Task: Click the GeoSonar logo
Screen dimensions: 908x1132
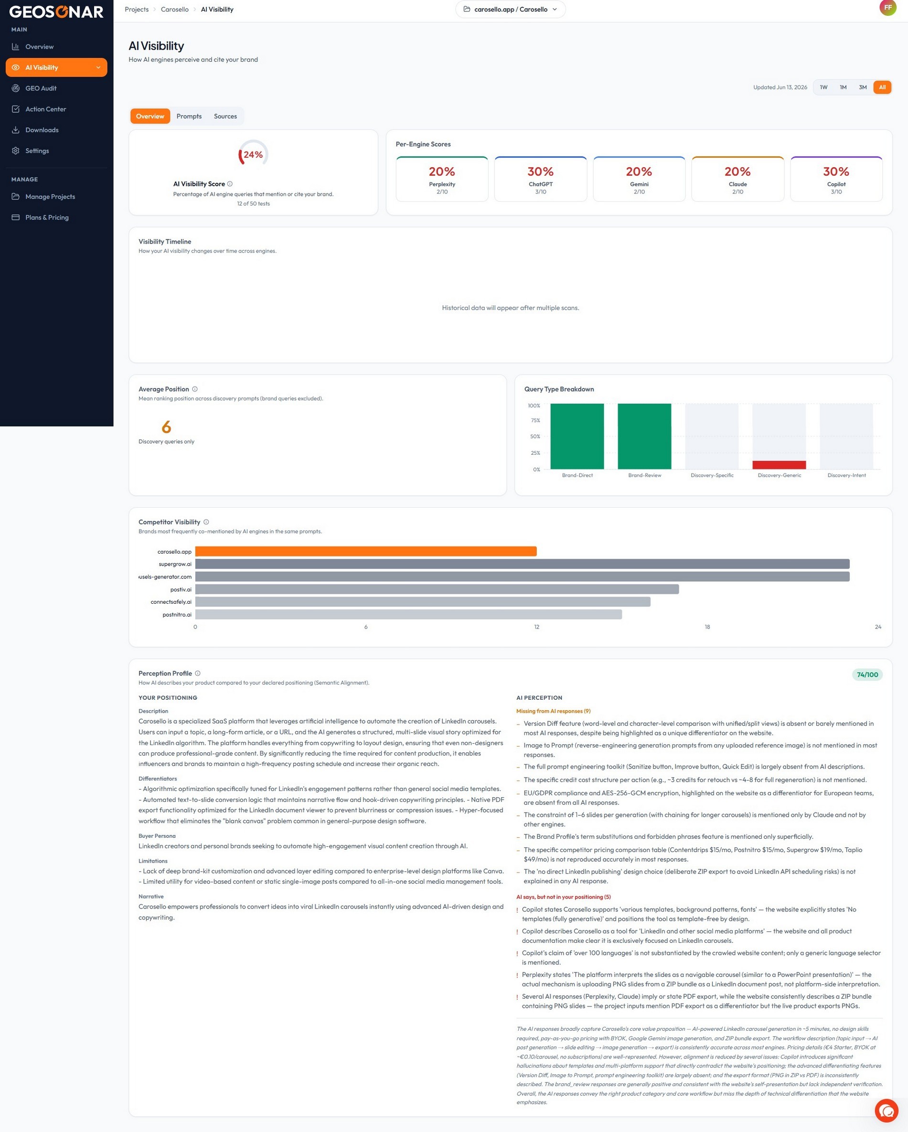Action: click(x=56, y=11)
